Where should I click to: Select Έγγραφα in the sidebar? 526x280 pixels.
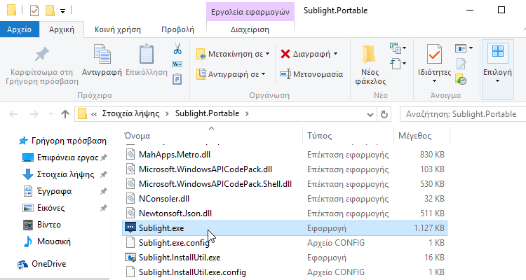(x=54, y=191)
